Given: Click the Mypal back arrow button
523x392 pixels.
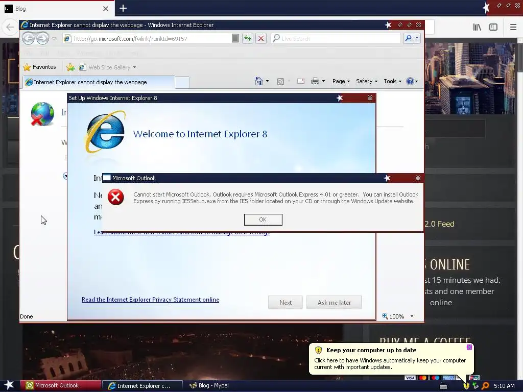Looking at the screenshot, I should coord(10,27).
